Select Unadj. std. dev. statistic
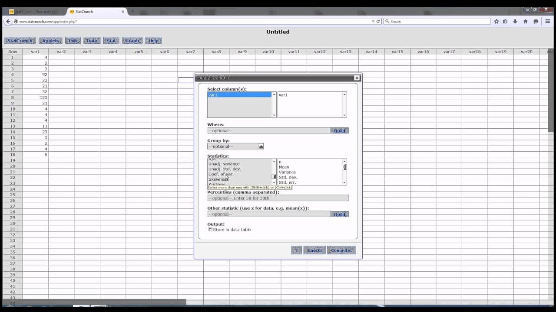Image resolution: width=556 pixels, height=312 pixels. click(x=225, y=169)
